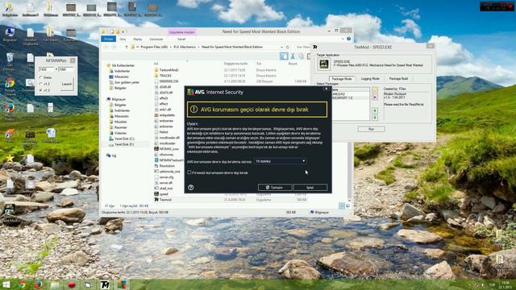Click the TexMod target application icon button

click(324, 64)
